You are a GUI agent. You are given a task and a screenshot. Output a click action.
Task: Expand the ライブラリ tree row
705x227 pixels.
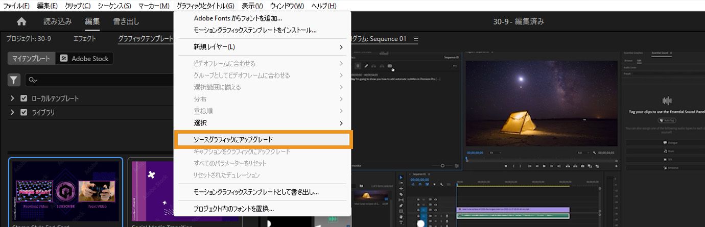pyautogui.click(x=12, y=112)
